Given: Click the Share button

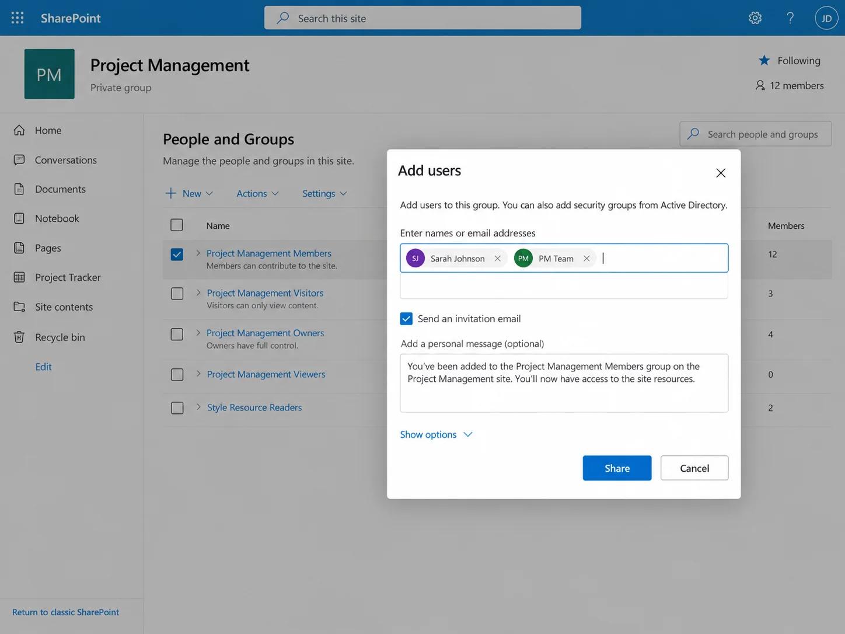Looking at the screenshot, I should (617, 468).
